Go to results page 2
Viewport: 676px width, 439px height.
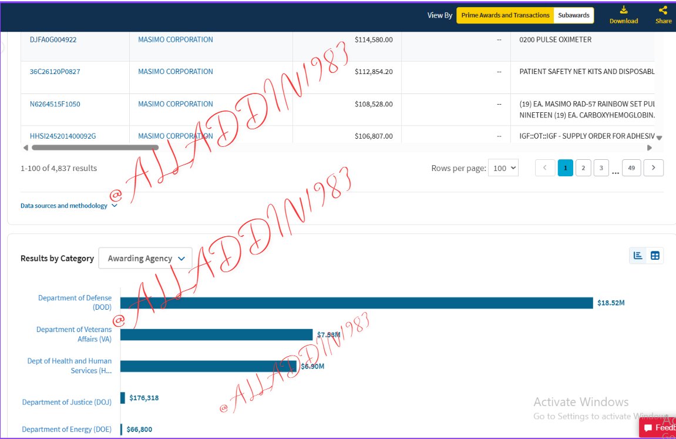pos(583,167)
